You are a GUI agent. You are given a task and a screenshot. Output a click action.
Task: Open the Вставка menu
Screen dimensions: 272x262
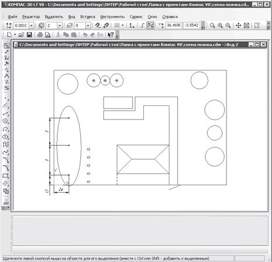coord(87,17)
